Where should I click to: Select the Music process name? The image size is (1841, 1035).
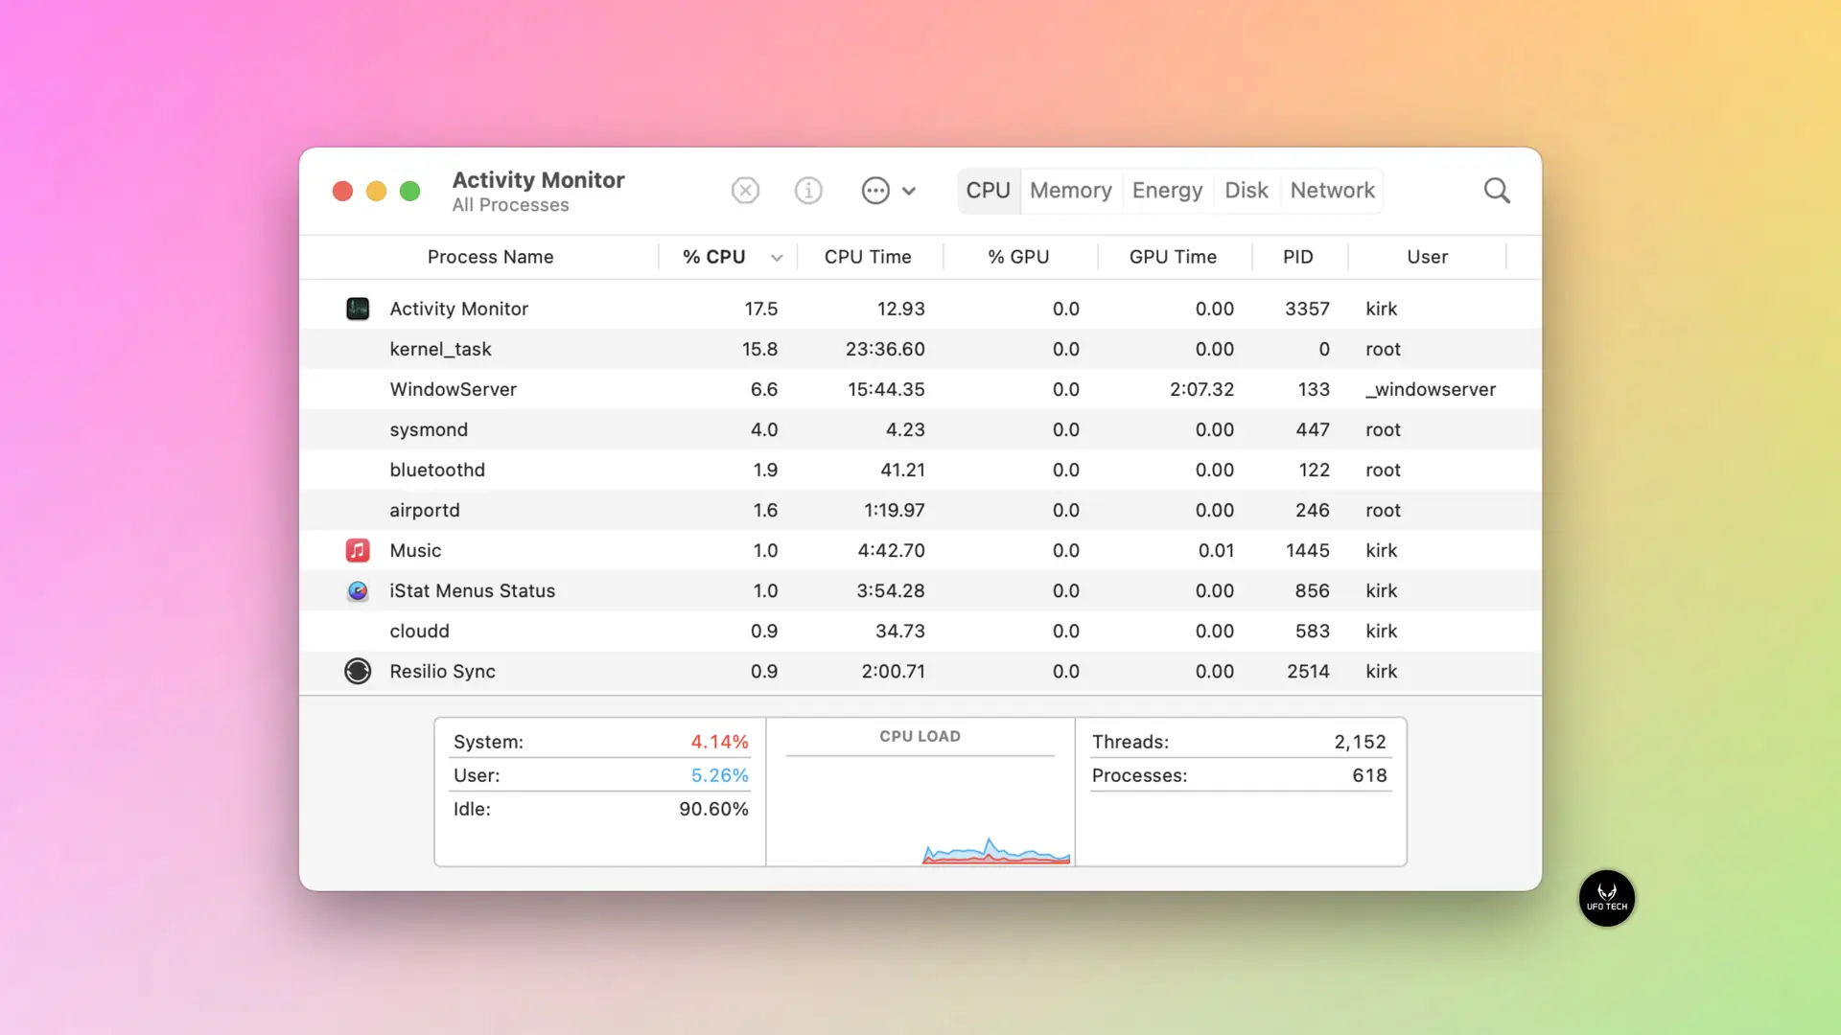[x=415, y=550]
